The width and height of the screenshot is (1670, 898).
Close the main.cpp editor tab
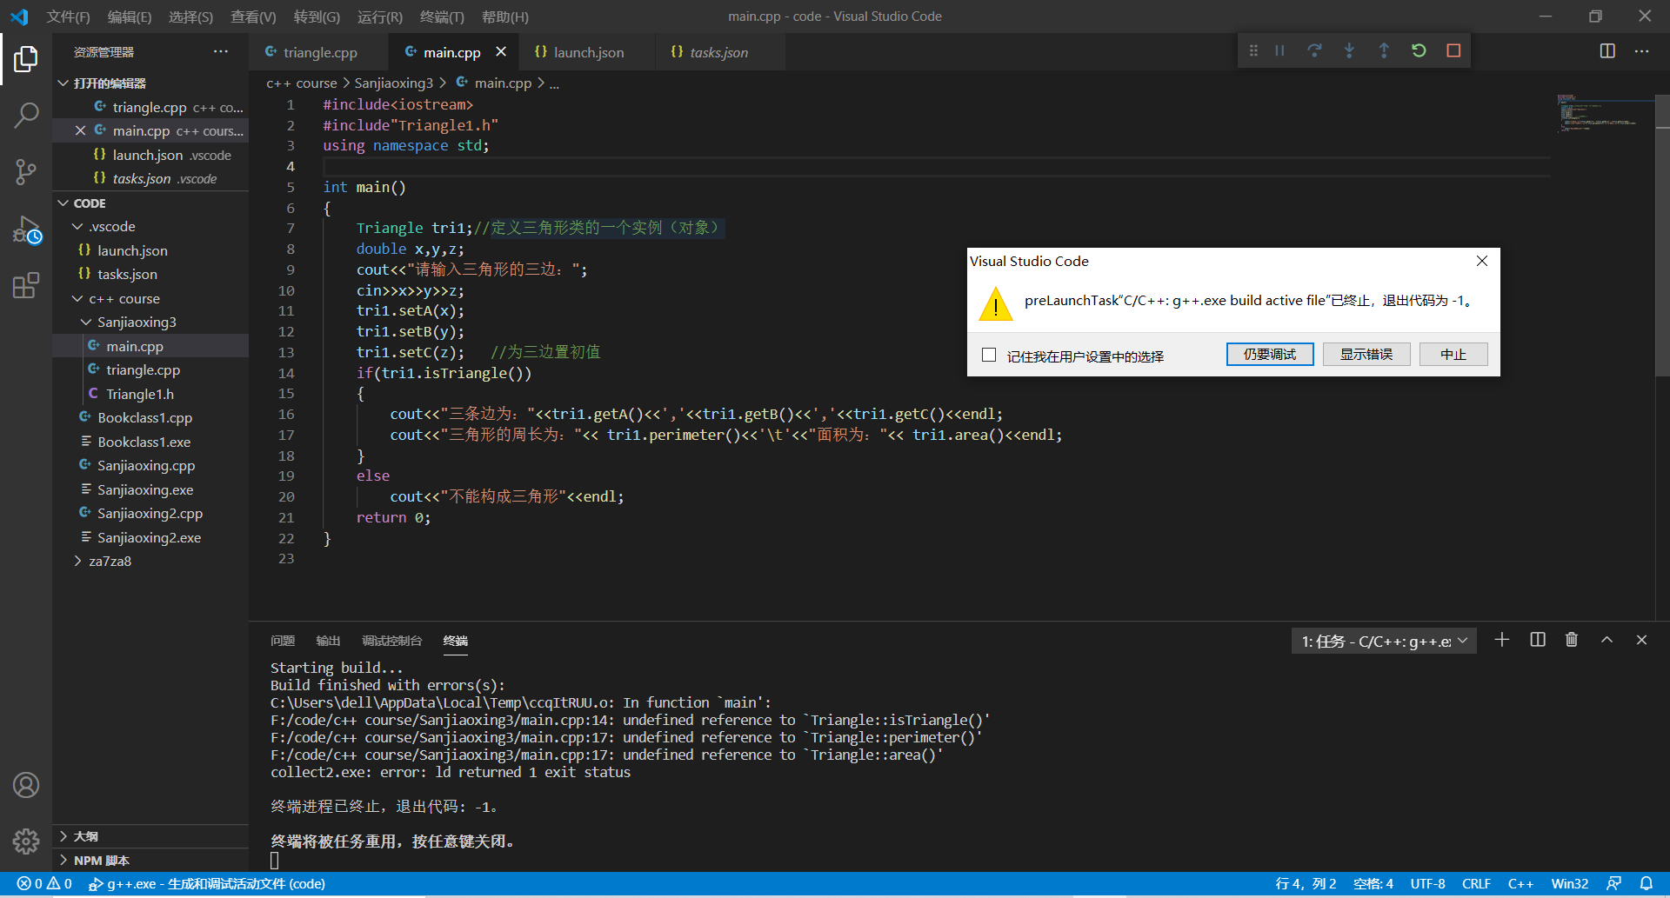(501, 52)
